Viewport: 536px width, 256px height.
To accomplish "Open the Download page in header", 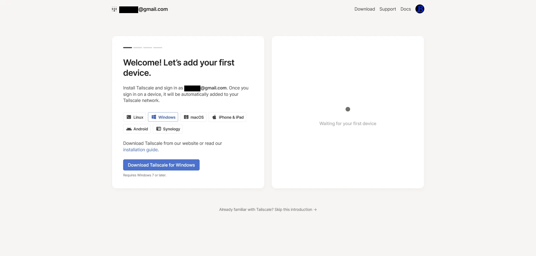I will [365, 9].
